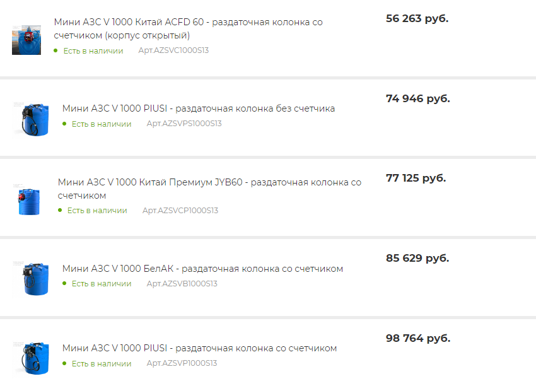Click article number AZSVC1000S13

[x=173, y=50]
